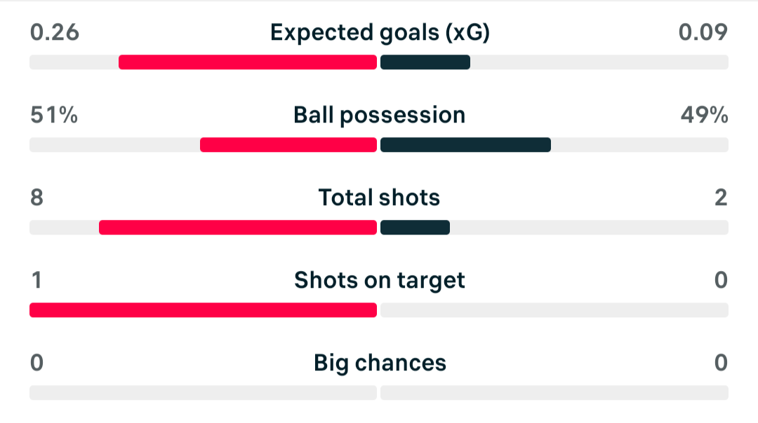Select the dark Ball possession bar
The width and height of the screenshot is (758, 423).
(465, 145)
